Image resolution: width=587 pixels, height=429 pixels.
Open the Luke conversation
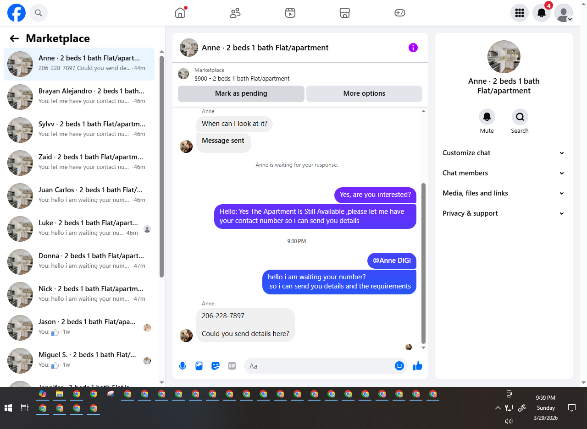[79, 228]
